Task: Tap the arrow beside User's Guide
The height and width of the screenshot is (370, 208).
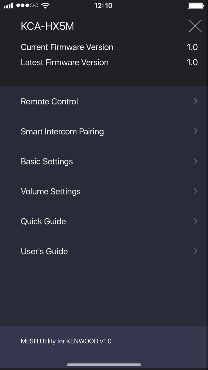Action: tap(195, 251)
